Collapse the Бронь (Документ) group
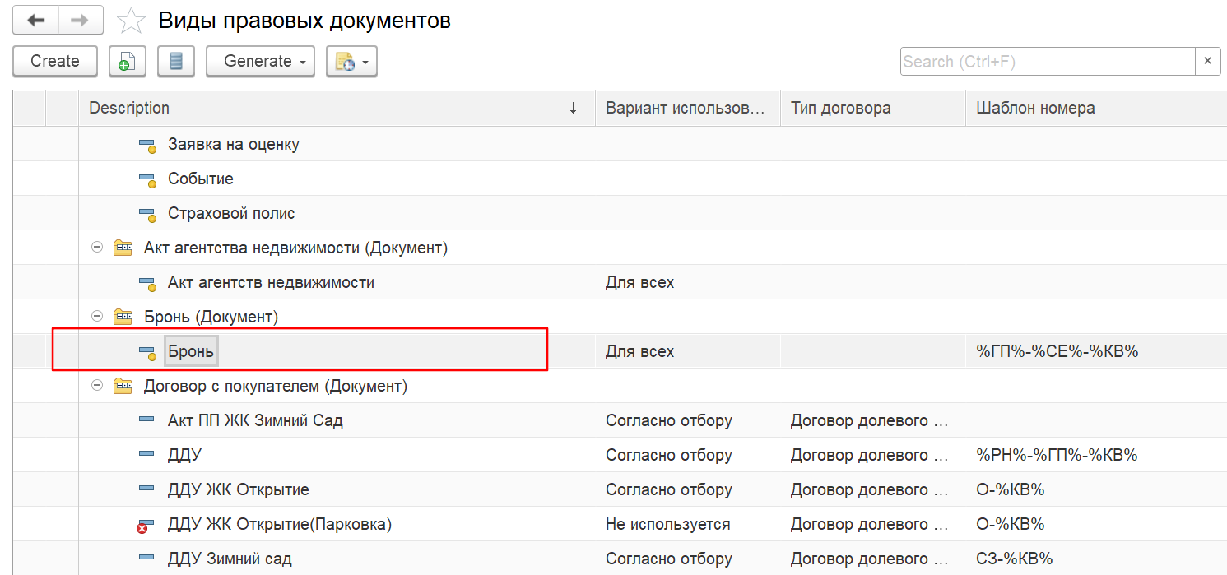Screen dimensions: 1227x575 (x=97, y=317)
